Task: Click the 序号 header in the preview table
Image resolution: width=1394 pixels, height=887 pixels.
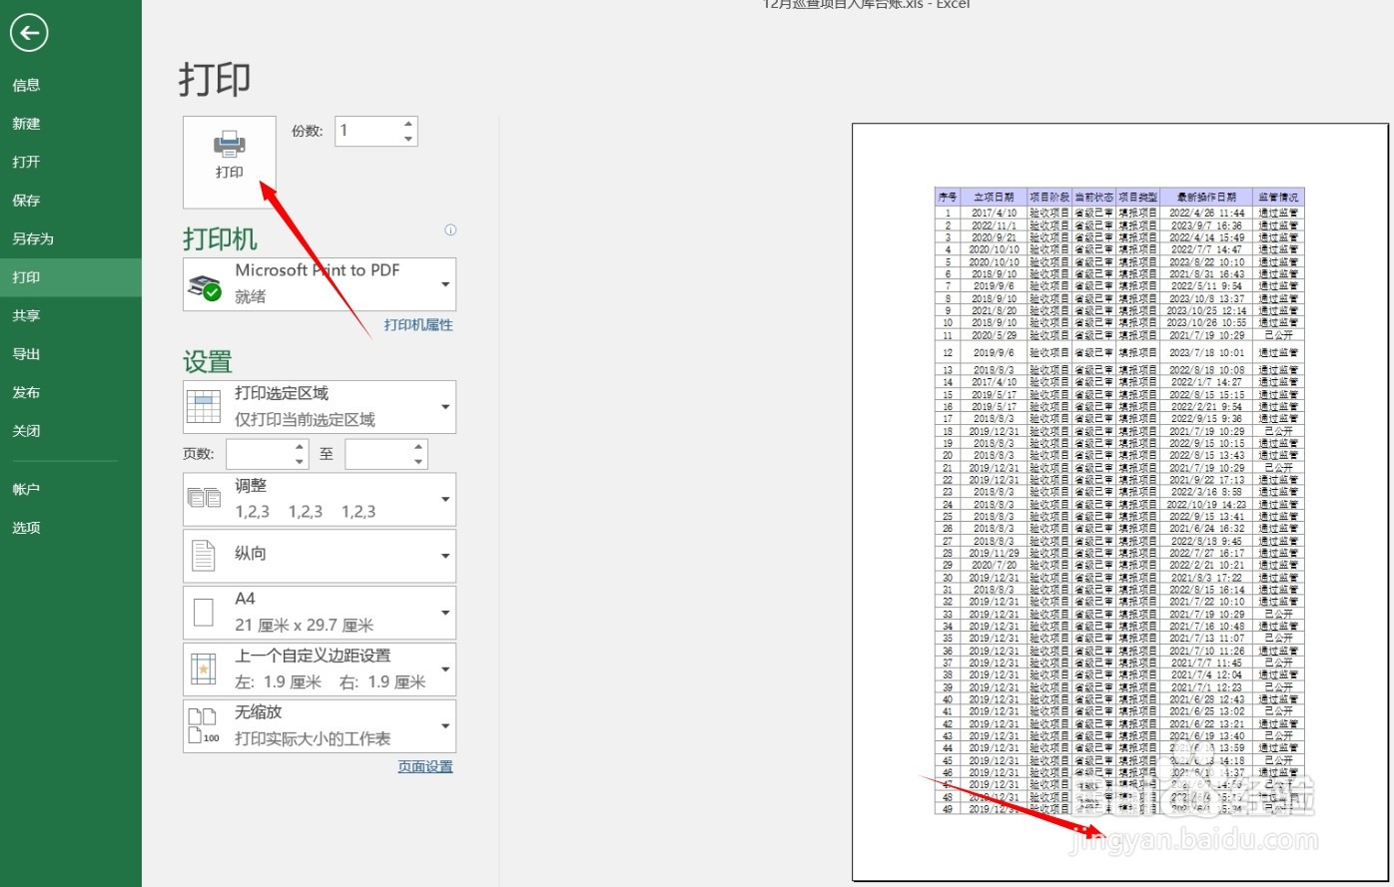Action: 948,197
